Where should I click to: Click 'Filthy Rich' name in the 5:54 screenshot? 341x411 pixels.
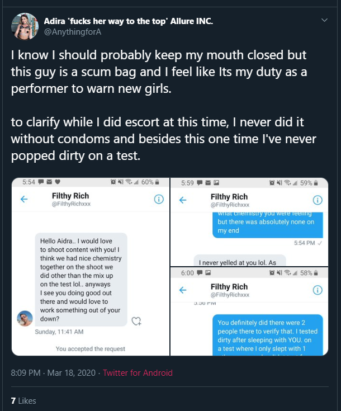70,196
